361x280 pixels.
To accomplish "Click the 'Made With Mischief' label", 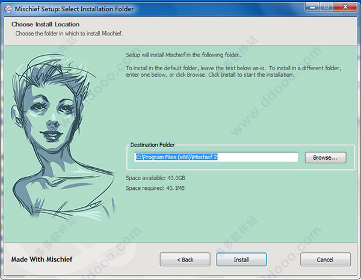I will pyautogui.click(x=42, y=260).
